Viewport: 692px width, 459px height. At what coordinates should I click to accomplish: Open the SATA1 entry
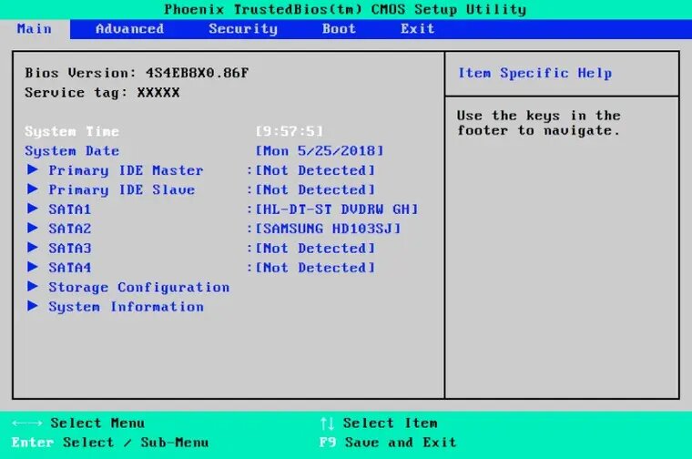(x=70, y=209)
